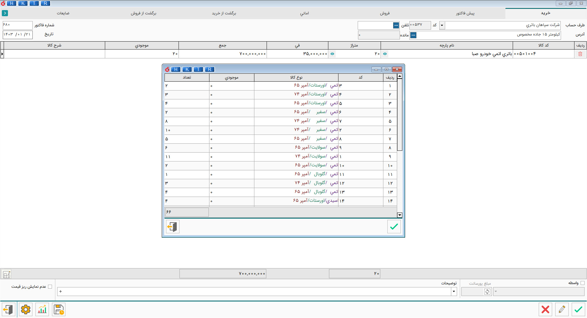The image size is (587, 318).
Task: Click the ellipsis button beside the تلفن field
Action: coord(396,25)
